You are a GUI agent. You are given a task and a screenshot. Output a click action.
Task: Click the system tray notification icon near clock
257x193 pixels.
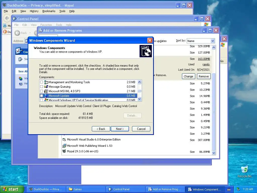click(x=238, y=189)
